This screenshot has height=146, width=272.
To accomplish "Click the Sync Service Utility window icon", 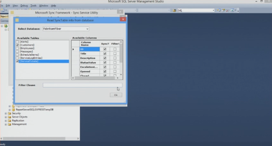I will click(x=12, y=13).
